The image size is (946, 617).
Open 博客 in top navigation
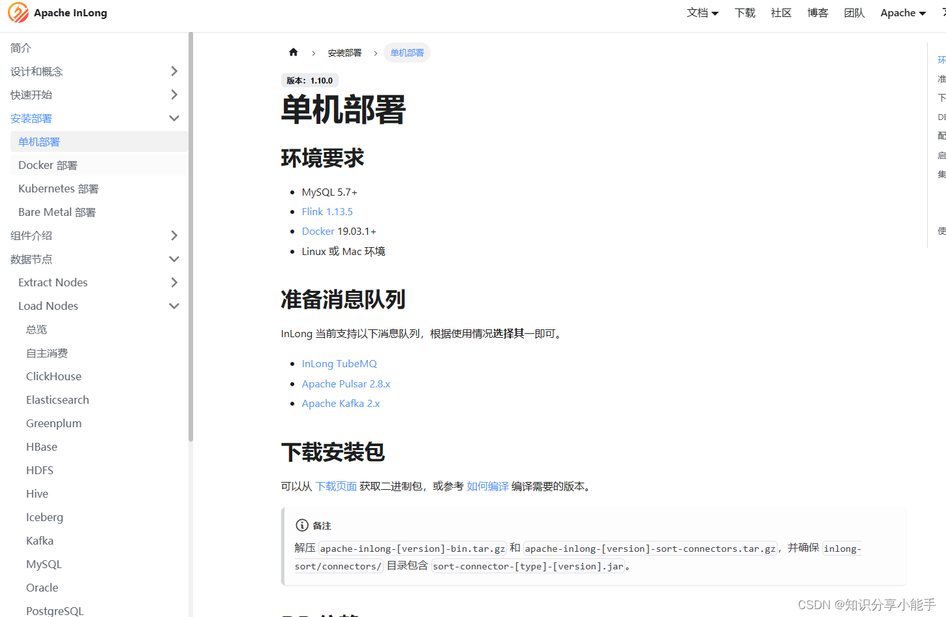pos(817,13)
